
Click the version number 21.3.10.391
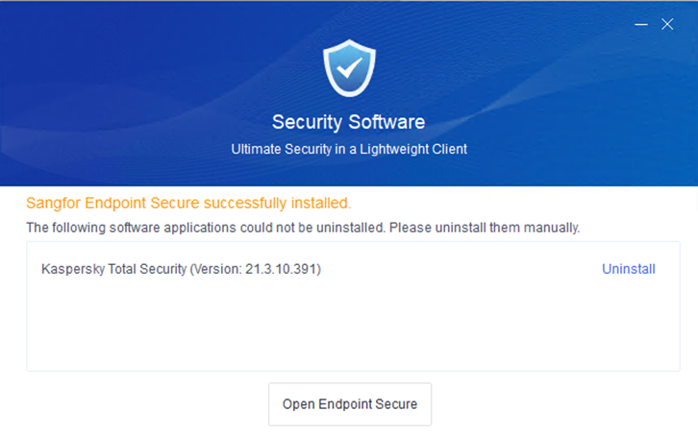click(x=282, y=269)
